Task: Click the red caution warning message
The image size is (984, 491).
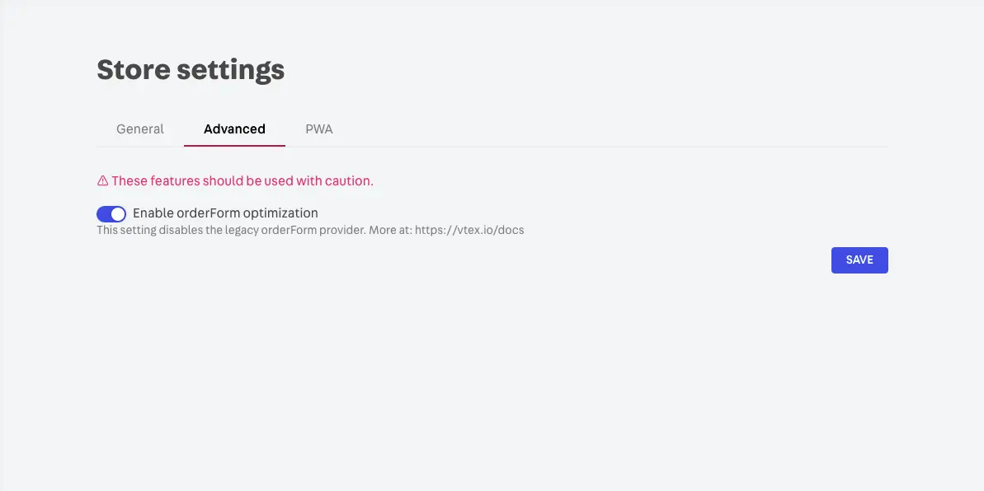Action: (242, 181)
